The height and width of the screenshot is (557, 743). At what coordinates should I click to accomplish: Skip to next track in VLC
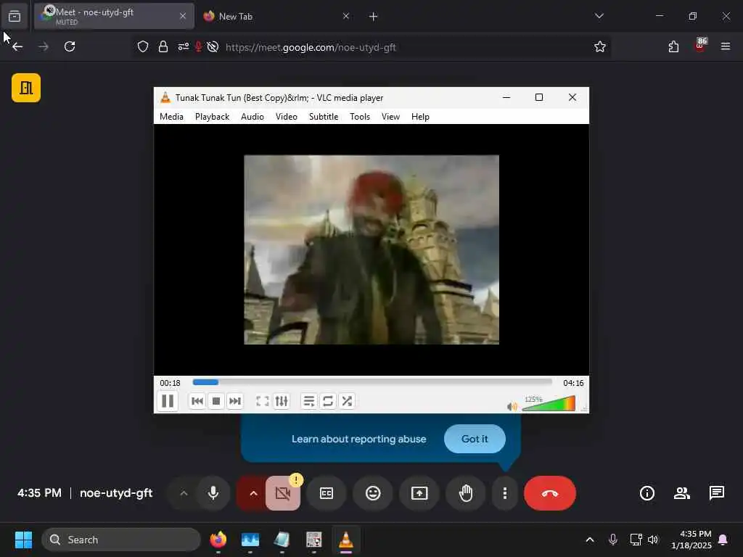point(235,401)
